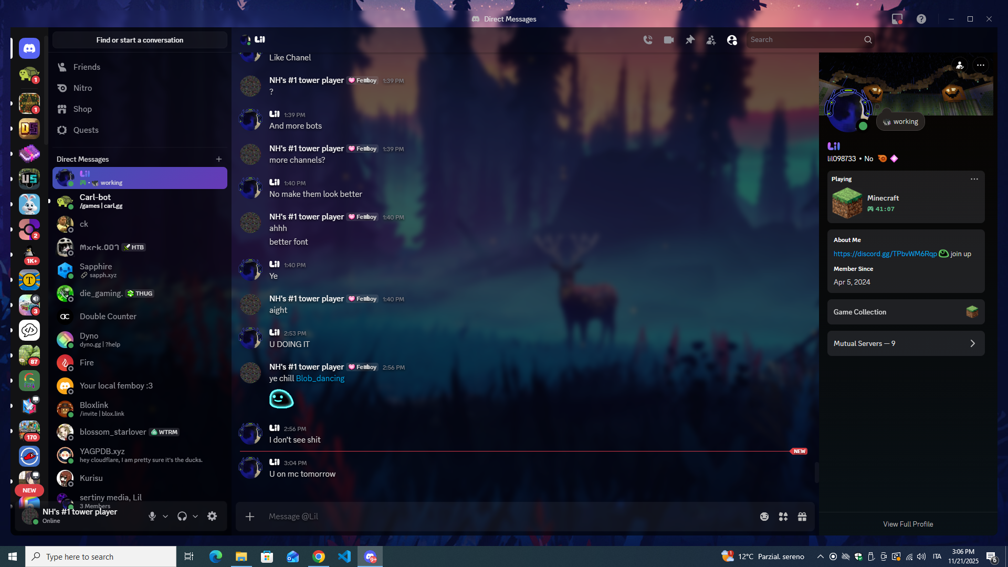
Task: Open Windows Start menu
Action: point(13,556)
